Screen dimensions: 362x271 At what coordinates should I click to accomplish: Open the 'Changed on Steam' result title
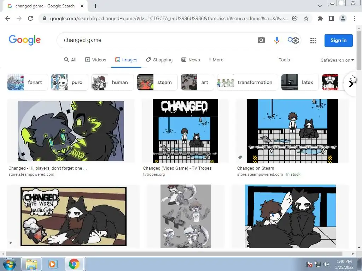(x=256, y=168)
